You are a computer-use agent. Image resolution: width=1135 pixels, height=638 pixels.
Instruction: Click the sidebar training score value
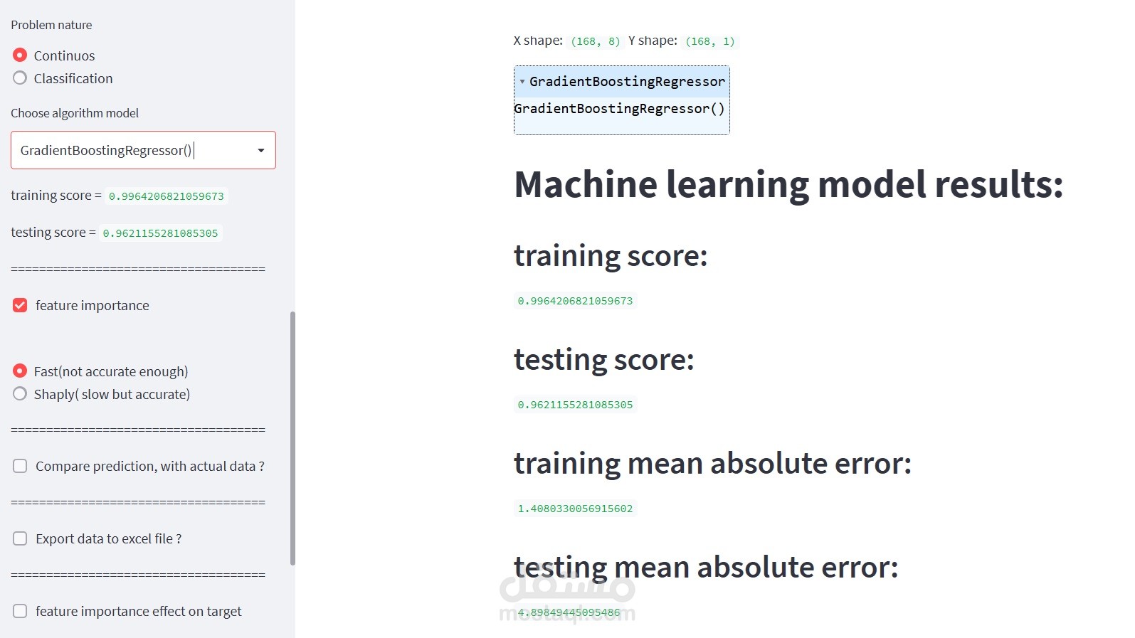click(166, 196)
